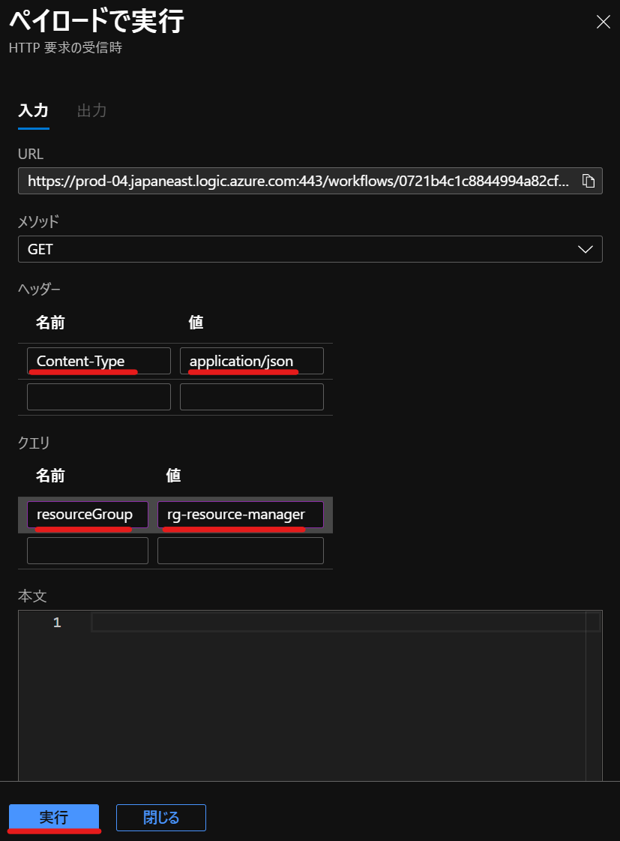Click the empty header name field

click(x=99, y=397)
